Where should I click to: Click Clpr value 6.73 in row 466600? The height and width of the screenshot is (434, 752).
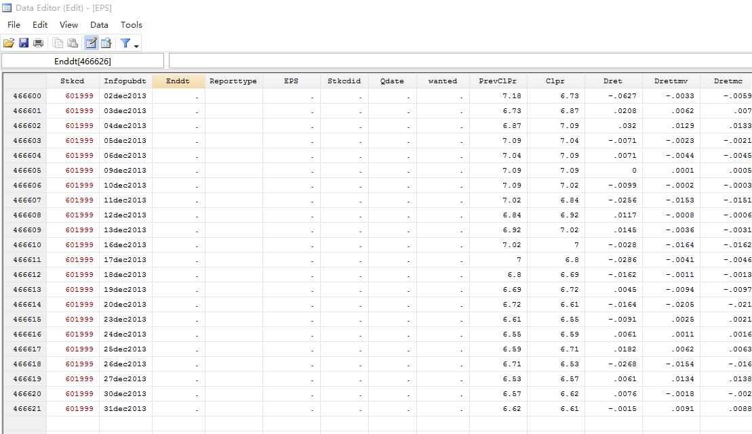tap(555, 96)
